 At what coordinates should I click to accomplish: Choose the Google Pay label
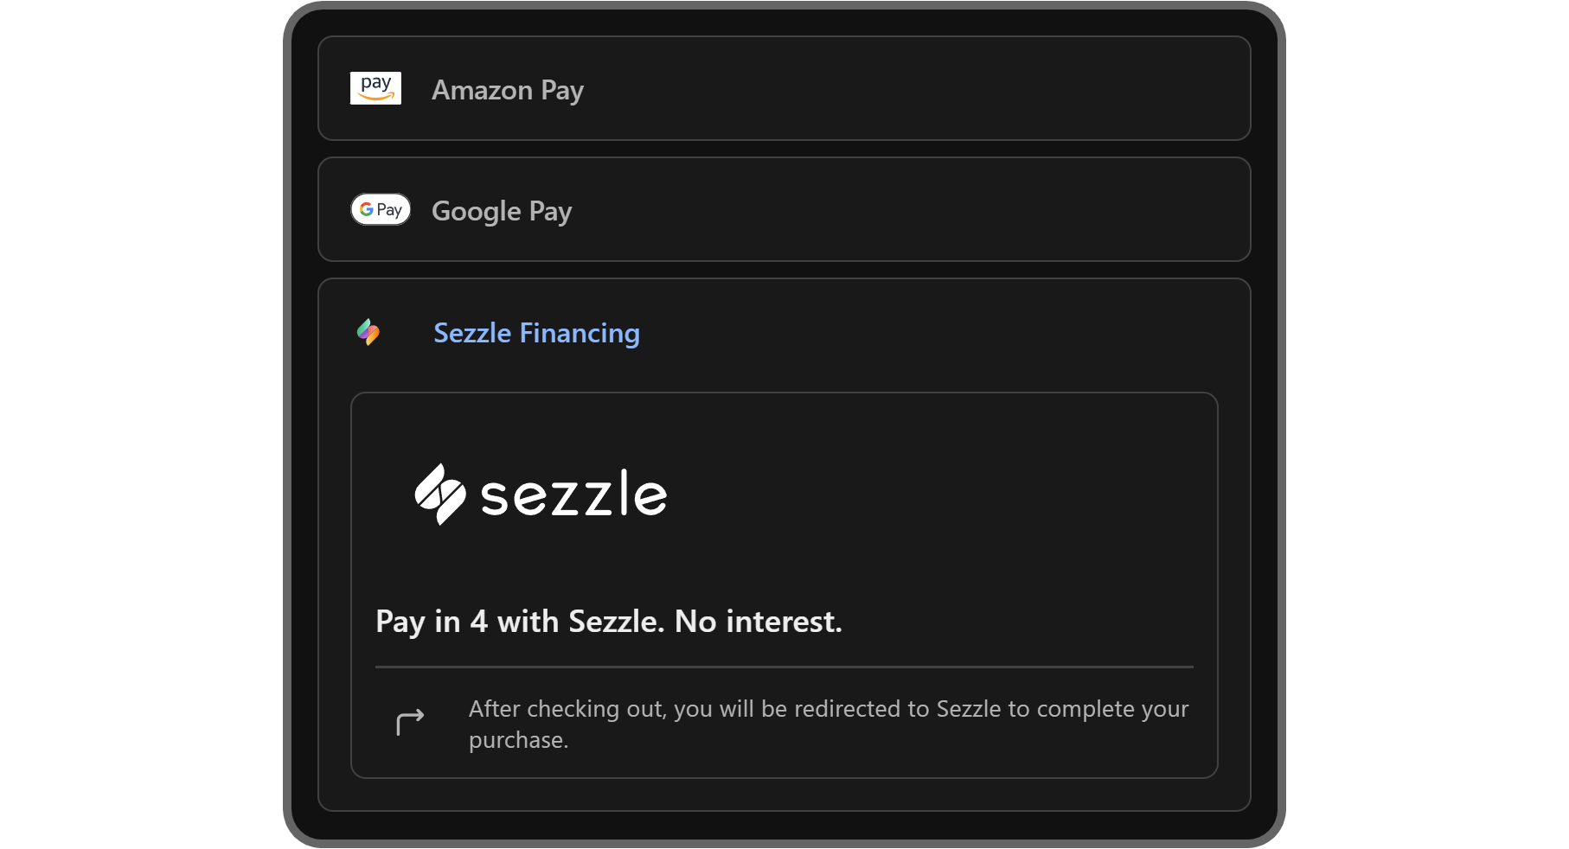502,211
